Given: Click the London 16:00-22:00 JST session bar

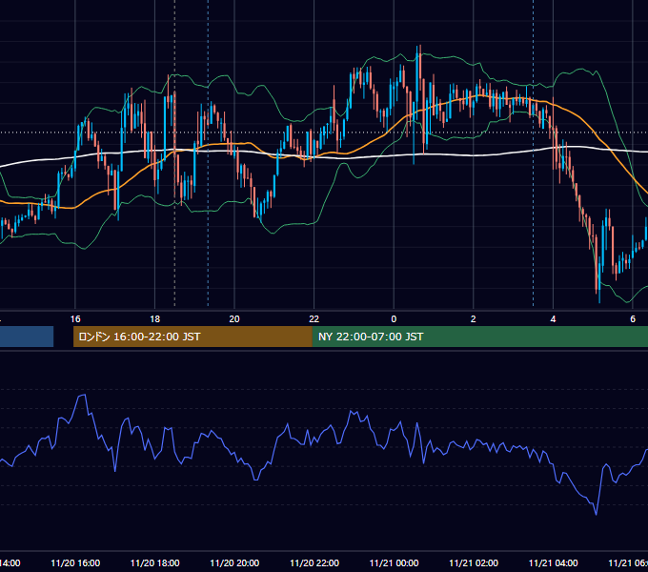Looking at the screenshot, I should [192, 337].
